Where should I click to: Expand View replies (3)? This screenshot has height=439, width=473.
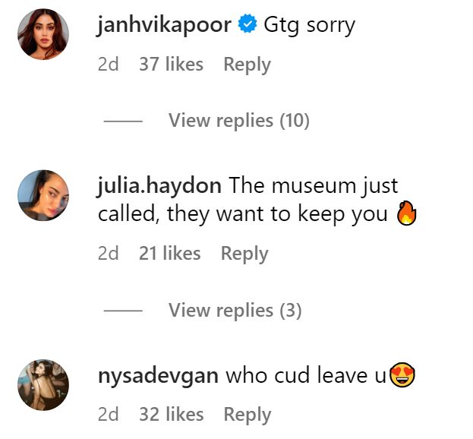click(x=235, y=310)
